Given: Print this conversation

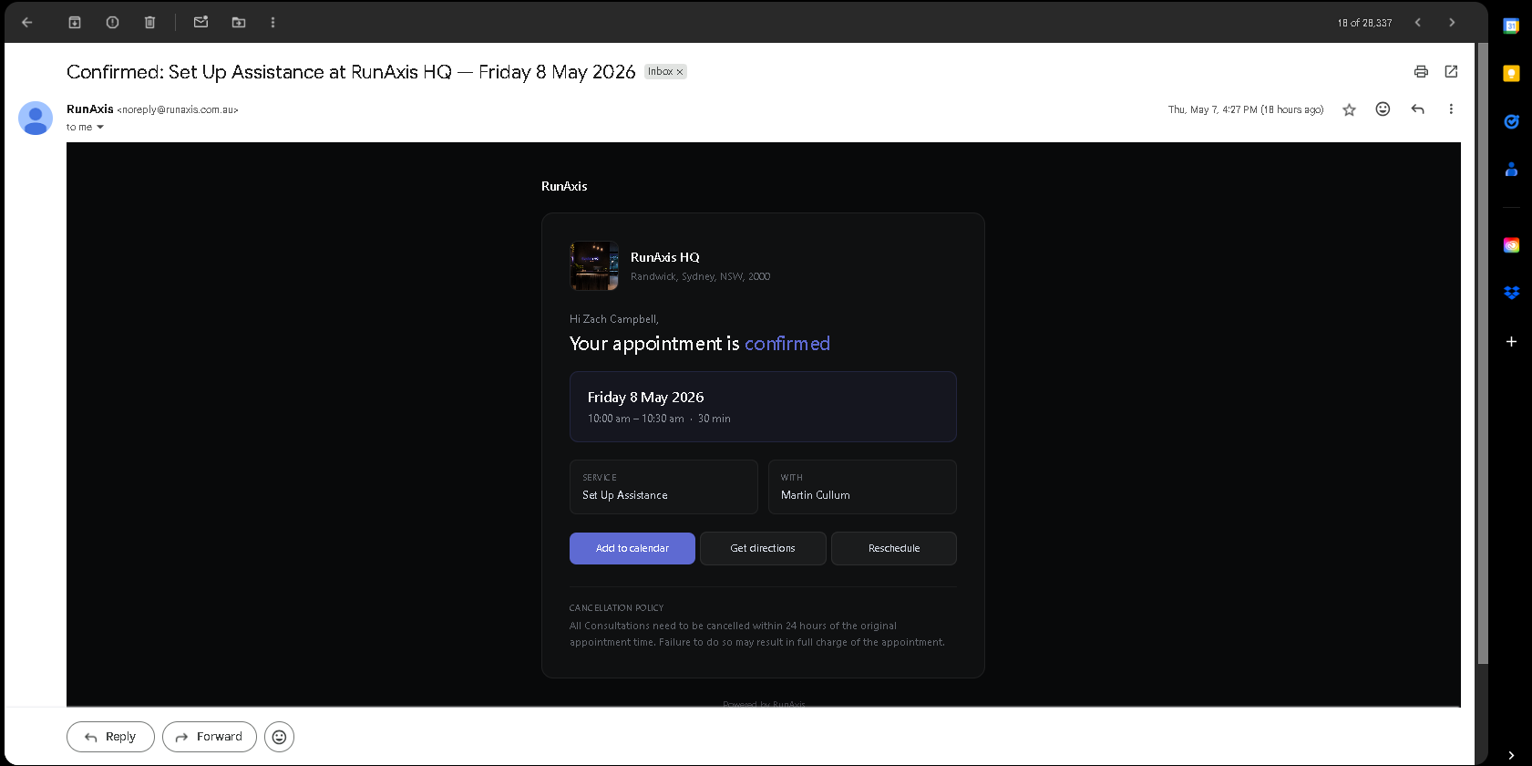Looking at the screenshot, I should coord(1421,71).
